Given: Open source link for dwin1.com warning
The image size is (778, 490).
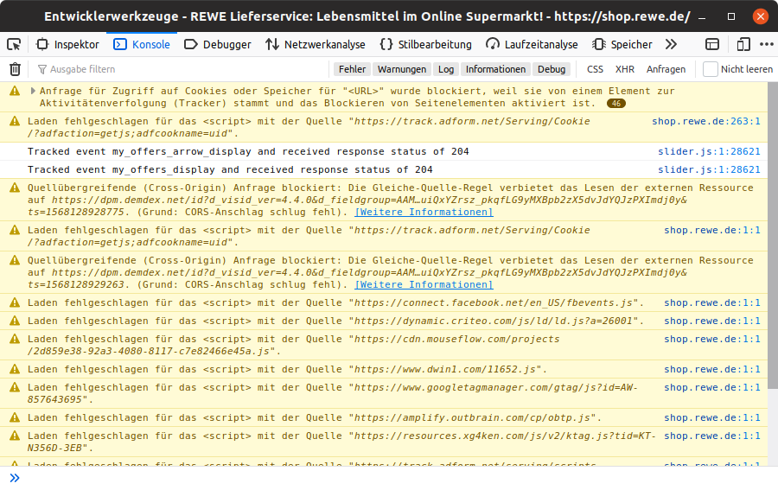Looking at the screenshot, I should [712, 370].
